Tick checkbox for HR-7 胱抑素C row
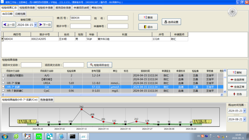This screenshot has height=140, width=249. coord(3,90)
